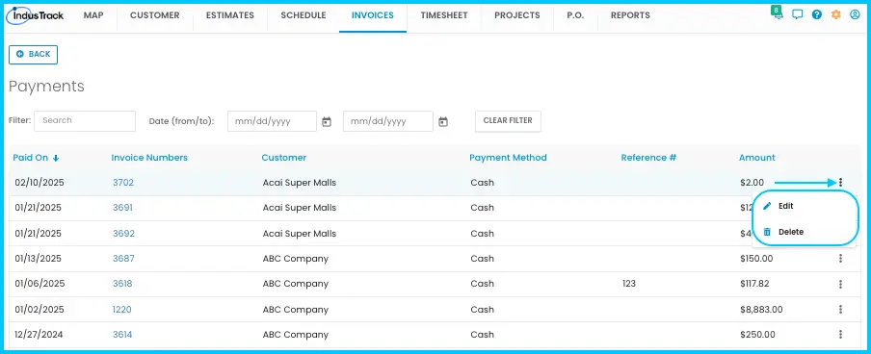Switch to the PROJECTS tab
Viewport: 871px width, 354px height.
coord(517,15)
